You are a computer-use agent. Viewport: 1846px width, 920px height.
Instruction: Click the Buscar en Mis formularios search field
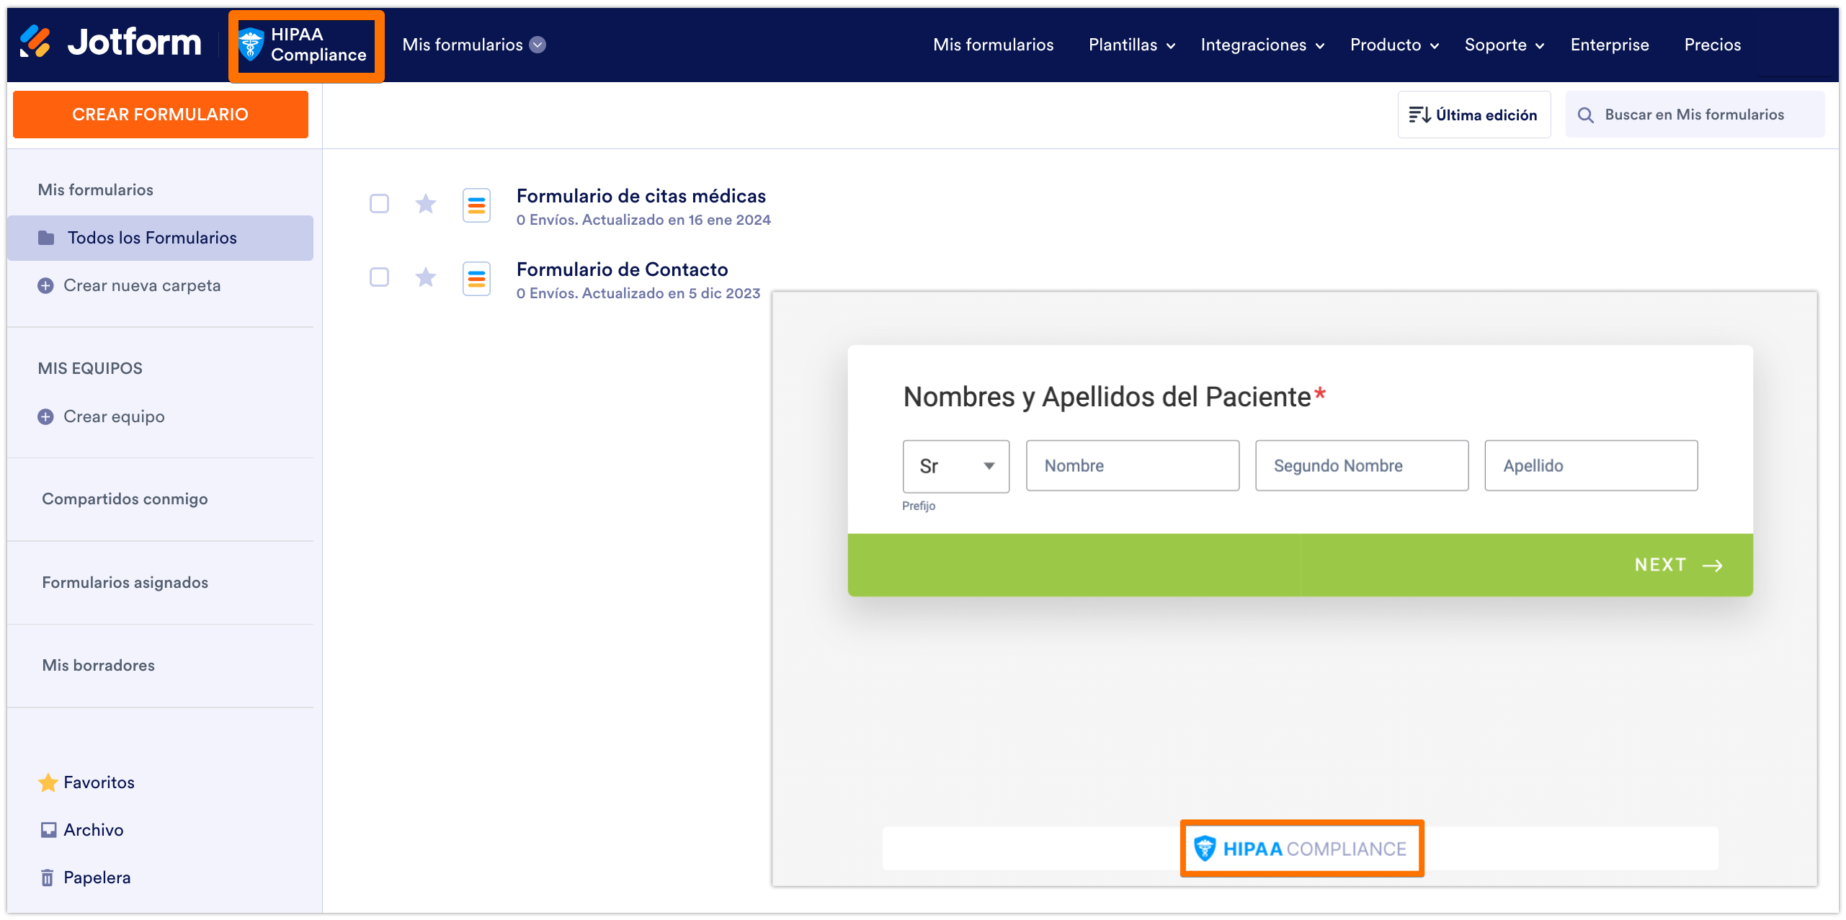pyautogui.click(x=1694, y=115)
